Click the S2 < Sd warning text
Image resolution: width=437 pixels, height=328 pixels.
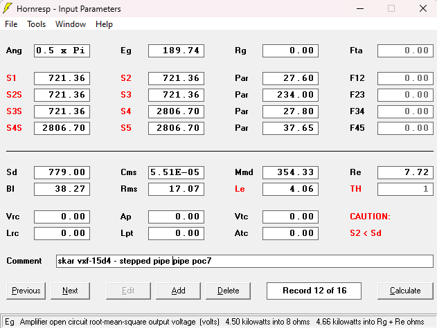pos(366,233)
